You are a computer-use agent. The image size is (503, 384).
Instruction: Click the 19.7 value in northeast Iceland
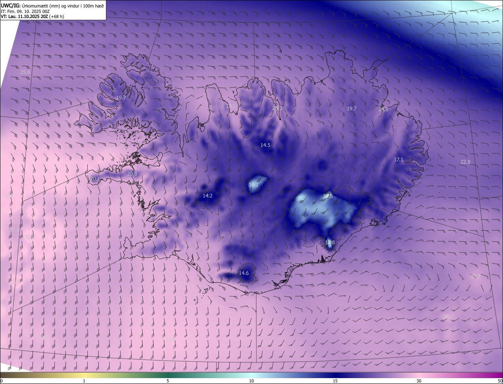[x=352, y=108]
